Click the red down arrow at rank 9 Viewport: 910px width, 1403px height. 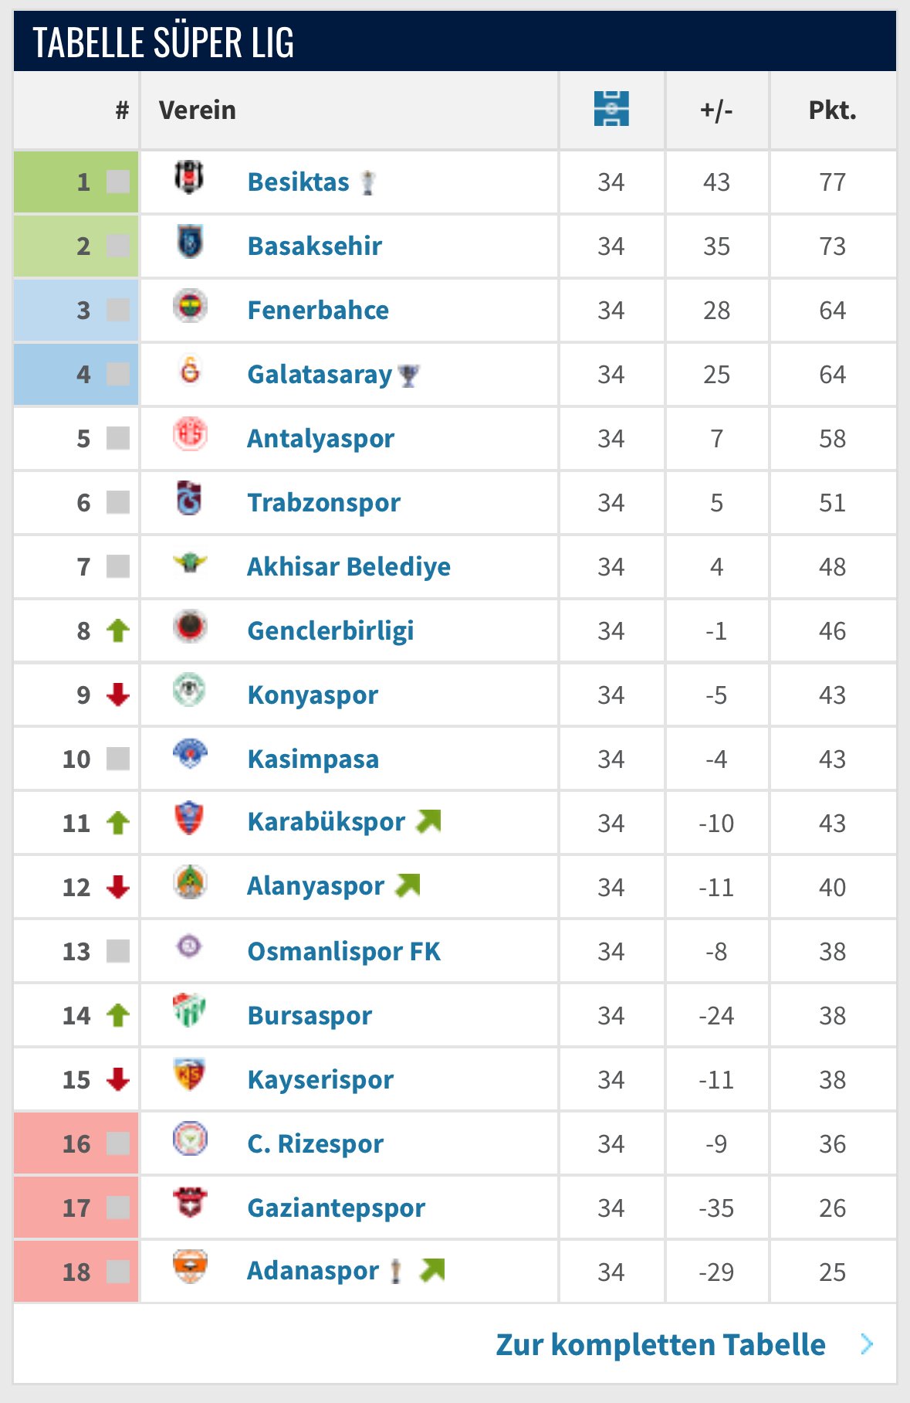[x=118, y=695]
